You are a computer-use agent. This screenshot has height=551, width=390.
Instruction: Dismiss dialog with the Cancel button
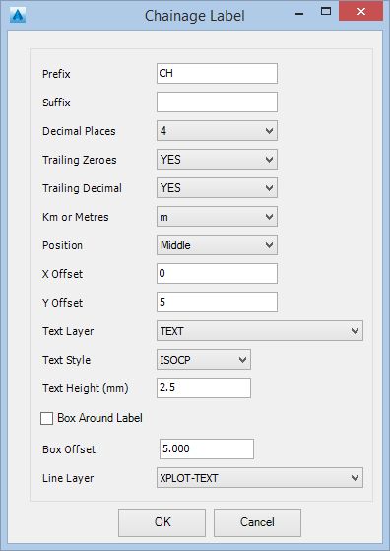tap(257, 522)
